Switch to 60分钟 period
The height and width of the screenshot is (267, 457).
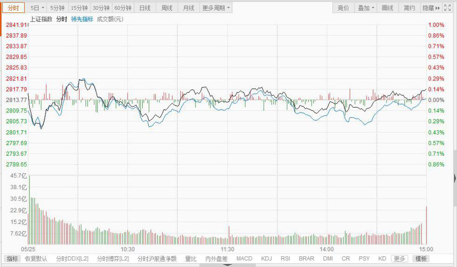pos(123,8)
